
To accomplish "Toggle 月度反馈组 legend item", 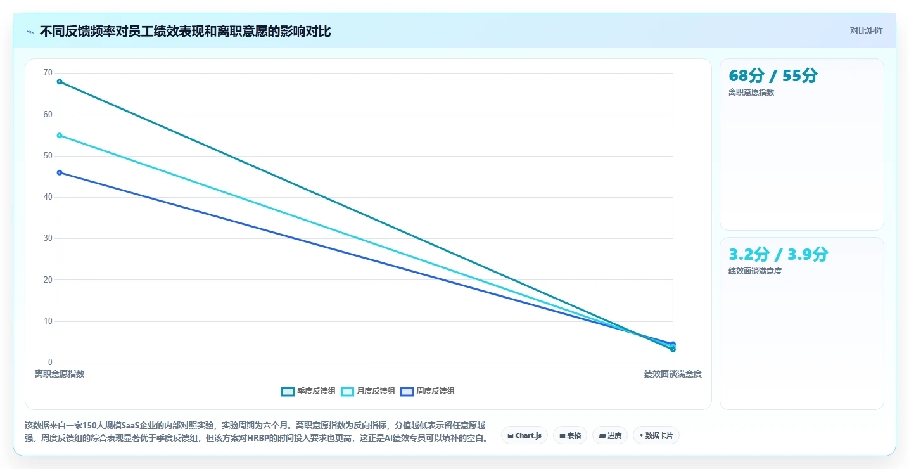I will (x=368, y=391).
